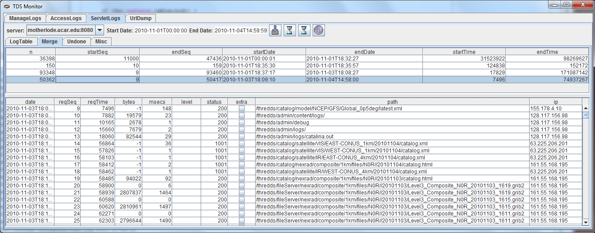Select the UrlDump tab
Image resolution: width=595 pixels, height=233 pixels.
coord(141,18)
